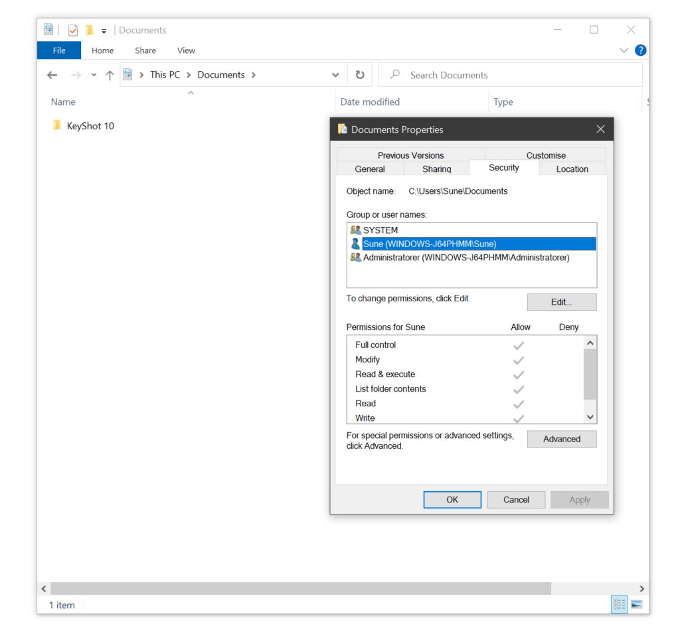Expand the ribbon chevron
680x634 pixels.
624,50
